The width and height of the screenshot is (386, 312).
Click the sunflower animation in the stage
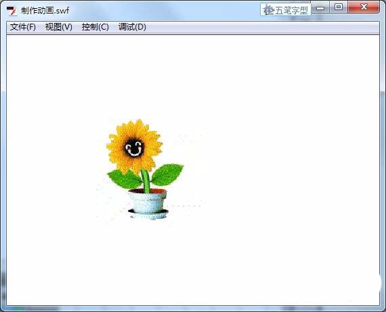(145, 170)
